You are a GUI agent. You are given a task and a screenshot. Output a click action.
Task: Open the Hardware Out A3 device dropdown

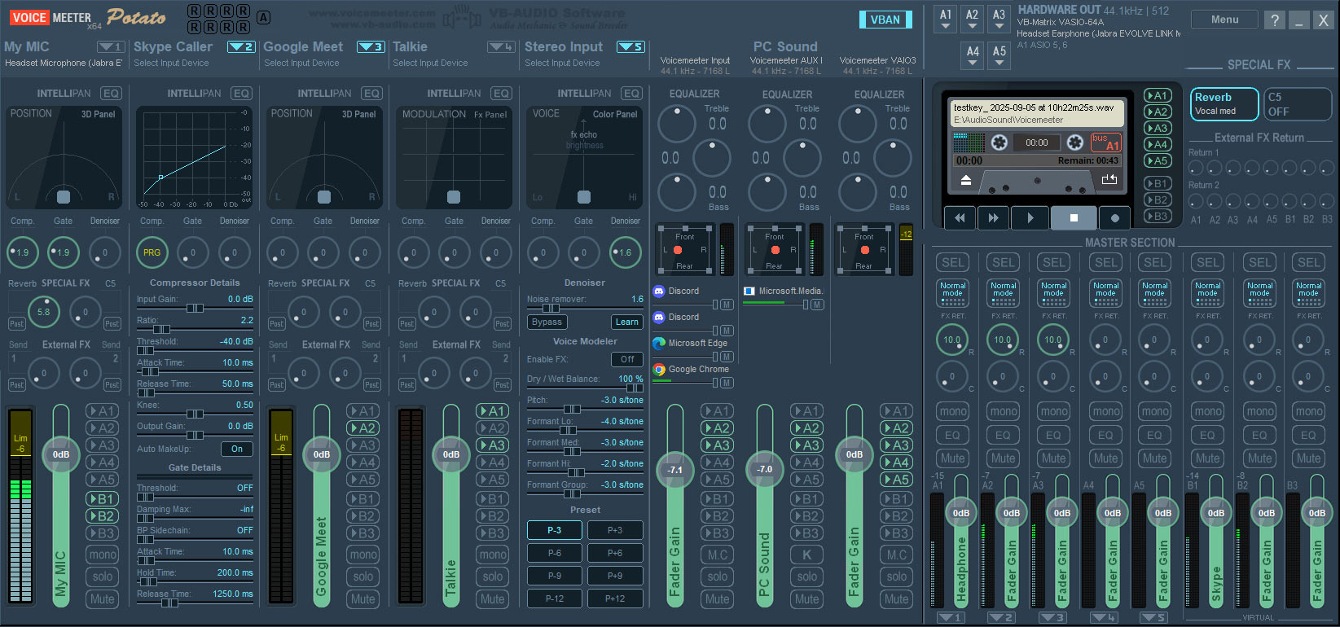click(999, 20)
